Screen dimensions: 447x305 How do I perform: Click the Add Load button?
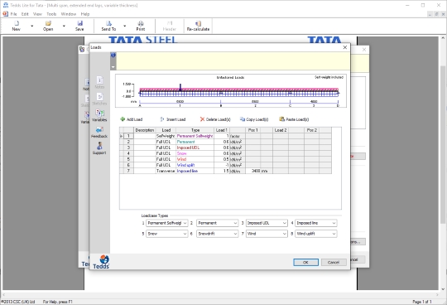coord(132,119)
